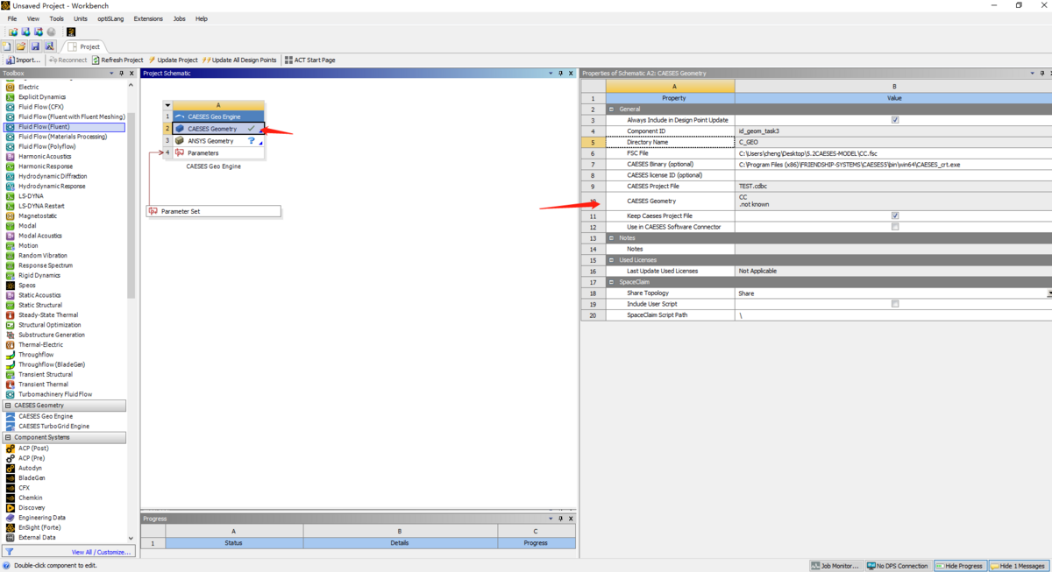Click the Save As icon in toolbar
The image size is (1052, 572).
pyautogui.click(x=49, y=46)
